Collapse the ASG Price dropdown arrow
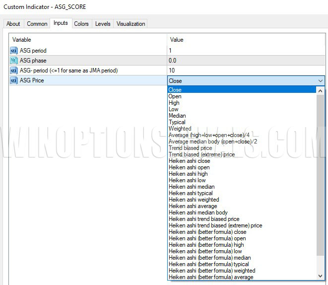The image size is (328, 285). click(320, 81)
